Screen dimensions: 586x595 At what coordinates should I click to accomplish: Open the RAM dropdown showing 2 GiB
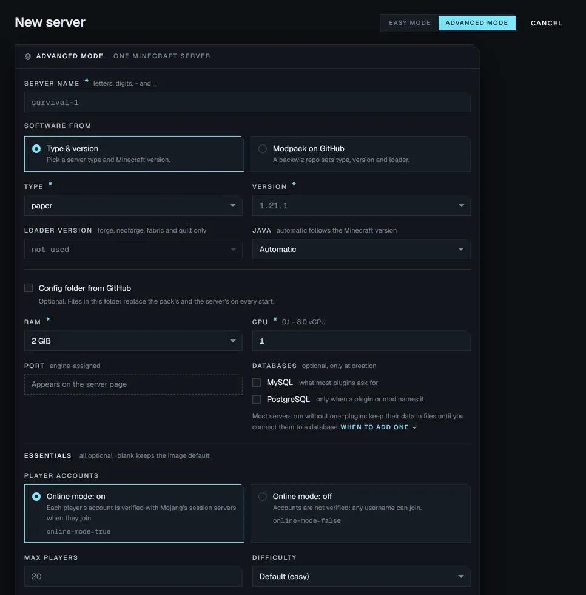(133, 341)
